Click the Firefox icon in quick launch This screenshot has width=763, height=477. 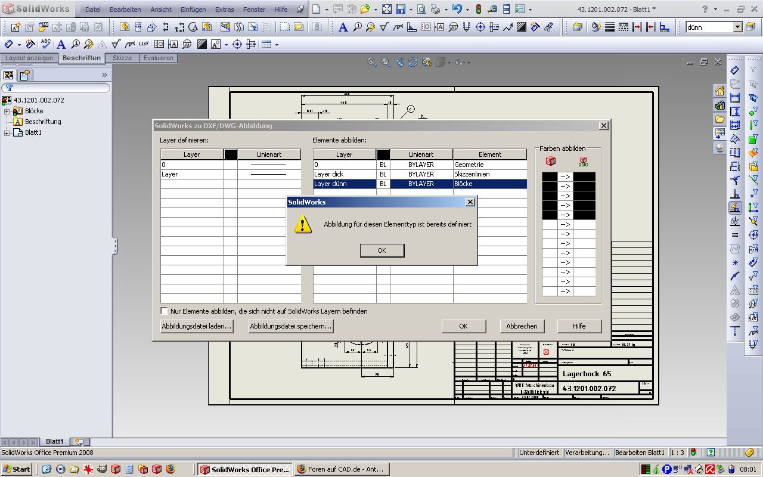pos(170,469)
